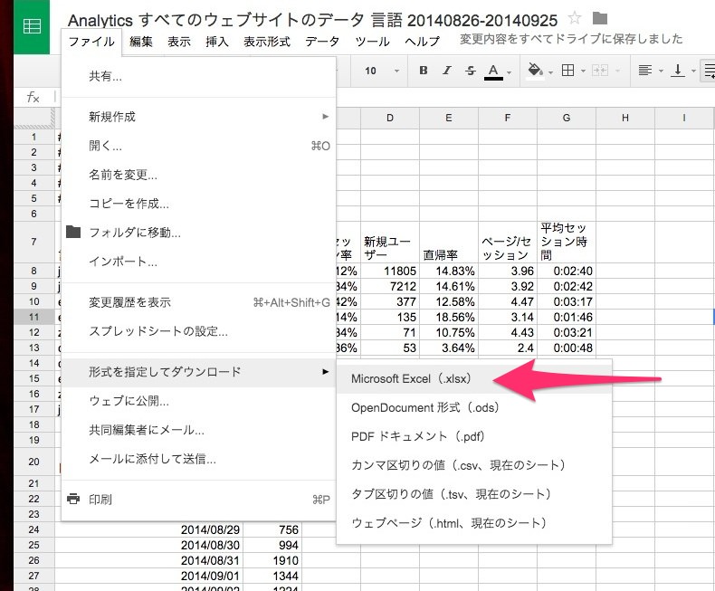This screenshot has width=715, height=591.
Task: Click cell containing 18.56%
Action: pos(449,317)
